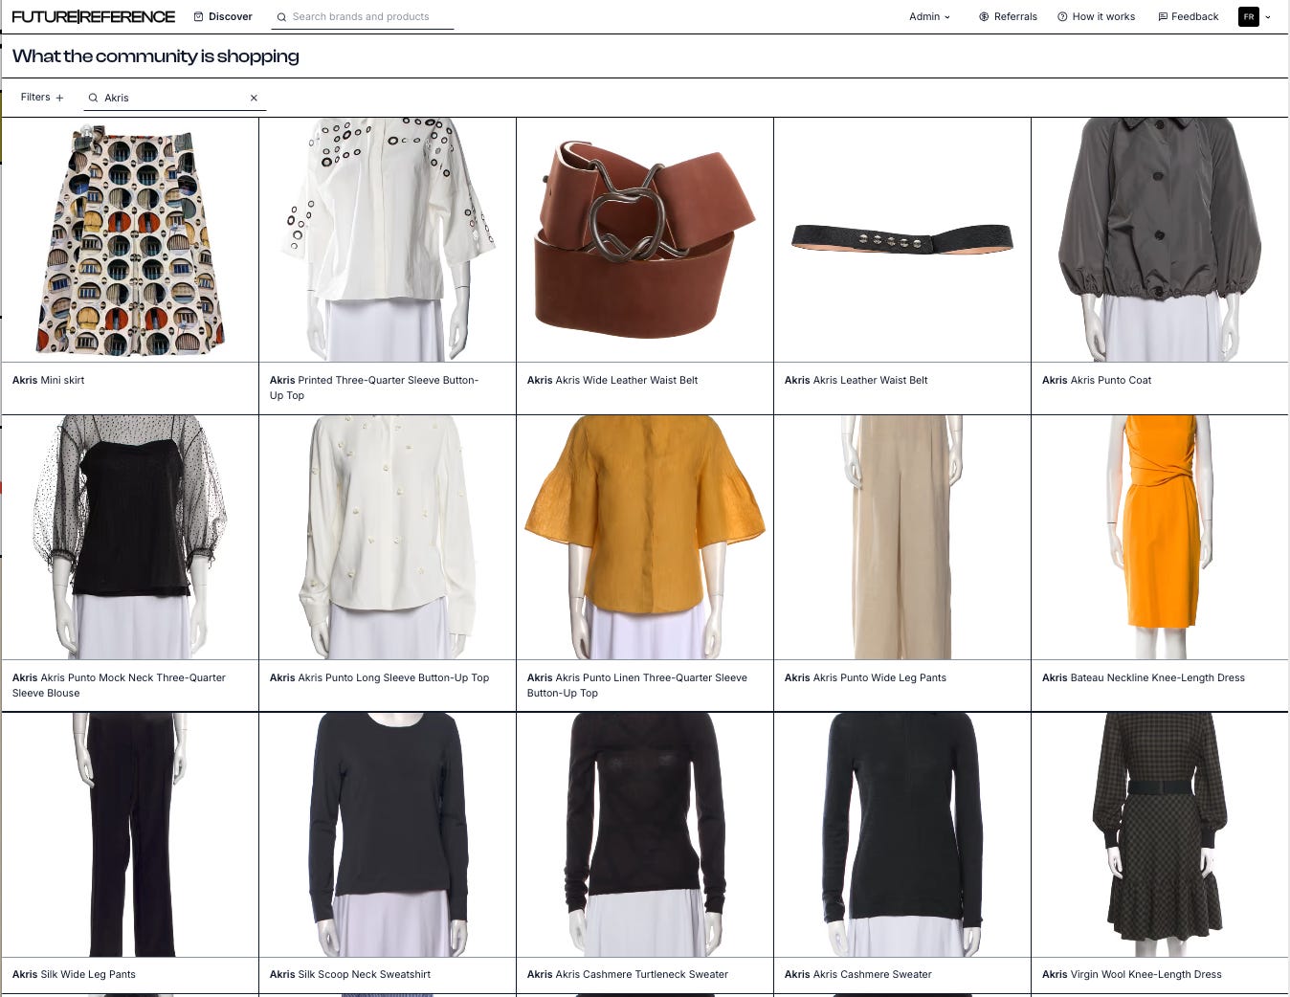Screen dimensions: 1290x997
Task: Click the 'Akris Mini skirt' title
Action: pyautogui.click(x=48, y=380)
